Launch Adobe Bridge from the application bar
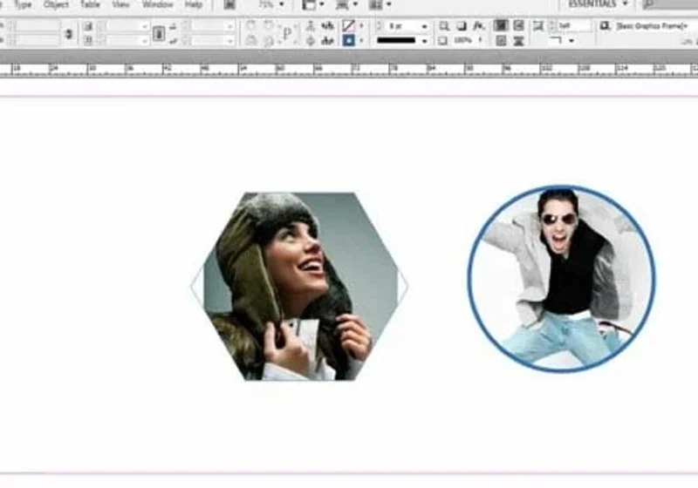 click(x=229, y=4)
